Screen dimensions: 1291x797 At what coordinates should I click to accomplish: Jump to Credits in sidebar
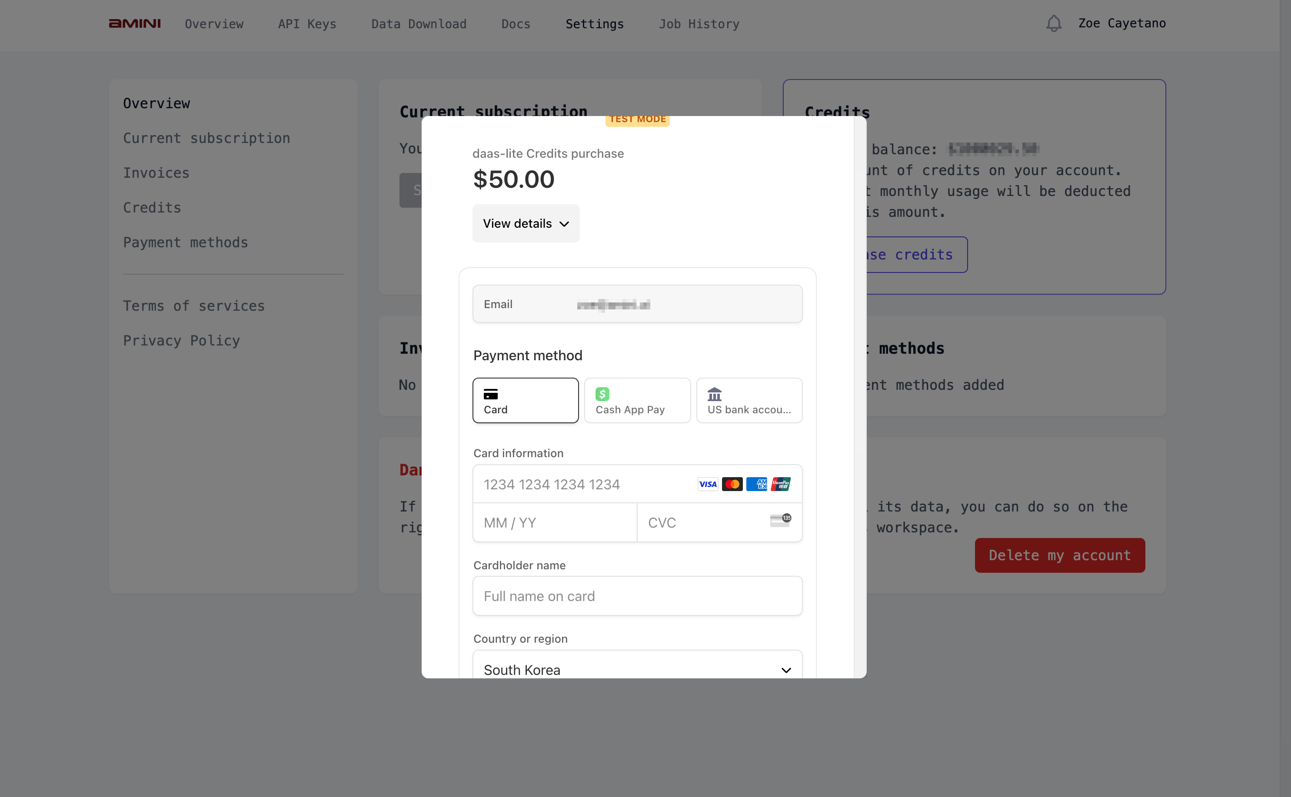coord(152,208)
